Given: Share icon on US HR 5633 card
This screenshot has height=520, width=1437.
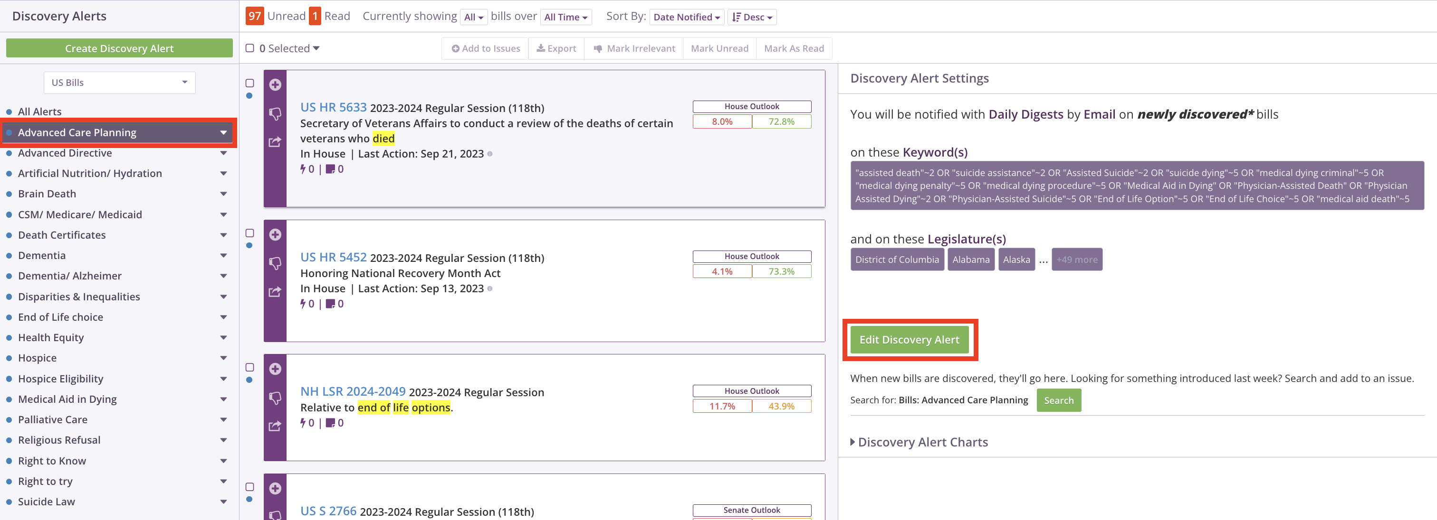Looking at the screenshot, I should click(275, 142).
